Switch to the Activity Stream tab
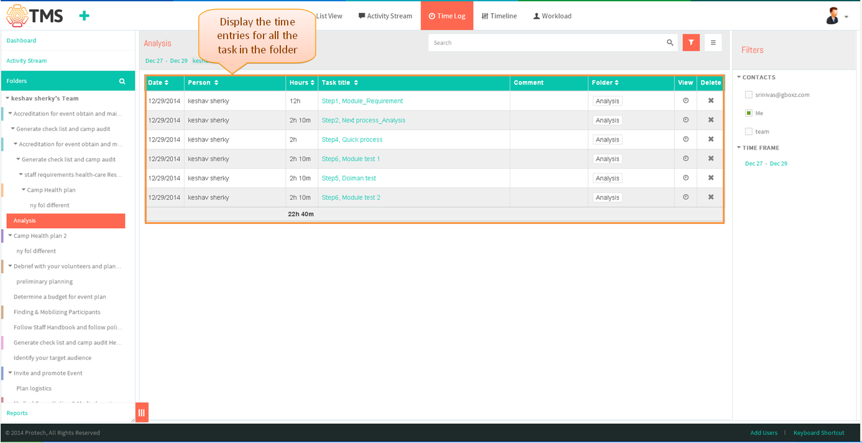Screen dimensions: 862x443 point(385,16)
